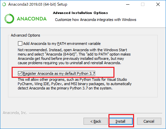Click the 'Anaconda3 2019.03 (64-bit) Setup' title text

(38, 4)
